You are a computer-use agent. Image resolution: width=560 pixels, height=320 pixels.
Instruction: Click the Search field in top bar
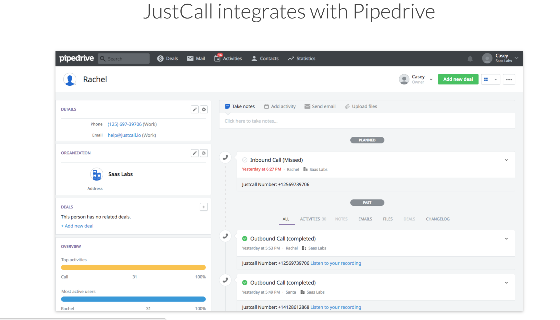124,59
